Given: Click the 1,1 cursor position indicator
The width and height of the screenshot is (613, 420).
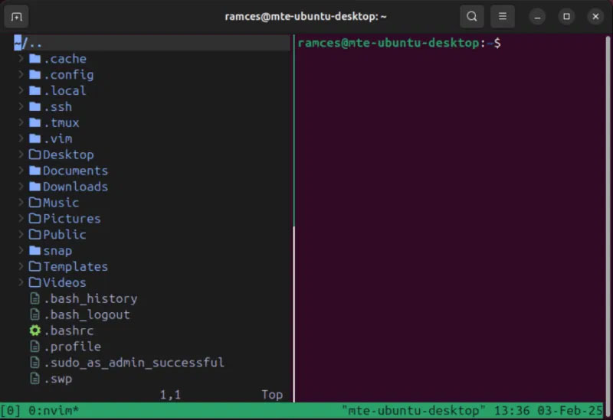Looking at the screenshot, I should pyautogui.click(x=170, y=395).
